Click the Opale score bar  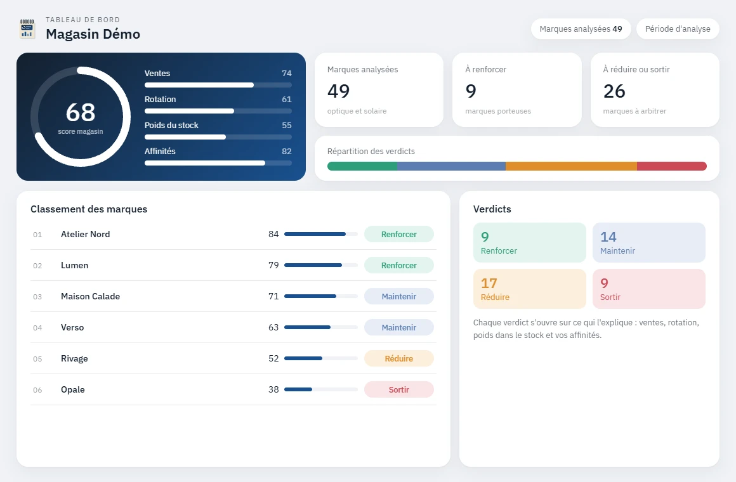point(321,389)
